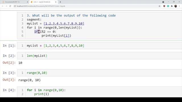View site information icon beside localhost URL
The height and width of the screenshot is (102, 182).
pyautogui.click(x=15, y=6)
